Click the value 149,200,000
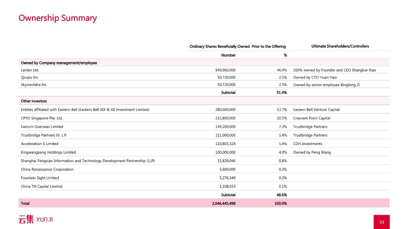 pos(225,127)
